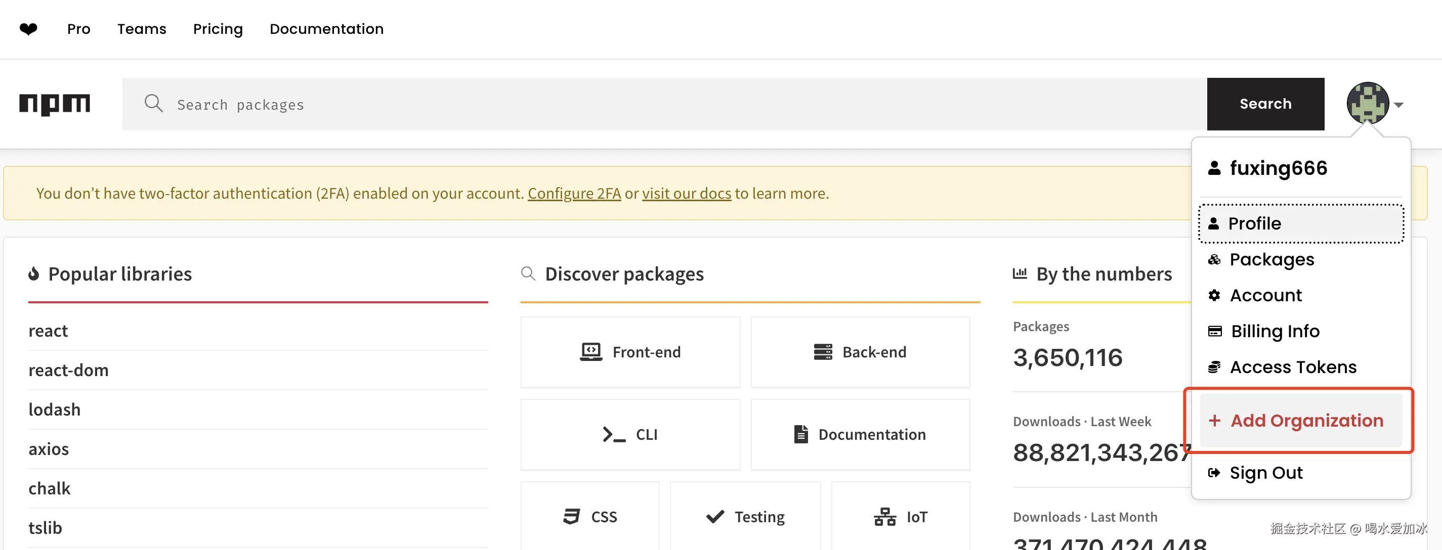This screenshot has height=550, width=1442.
Task: Open the Back-end packages tile
Action: 860,352
